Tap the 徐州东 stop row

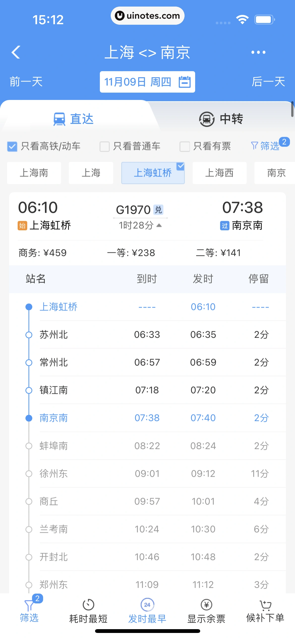147,474
